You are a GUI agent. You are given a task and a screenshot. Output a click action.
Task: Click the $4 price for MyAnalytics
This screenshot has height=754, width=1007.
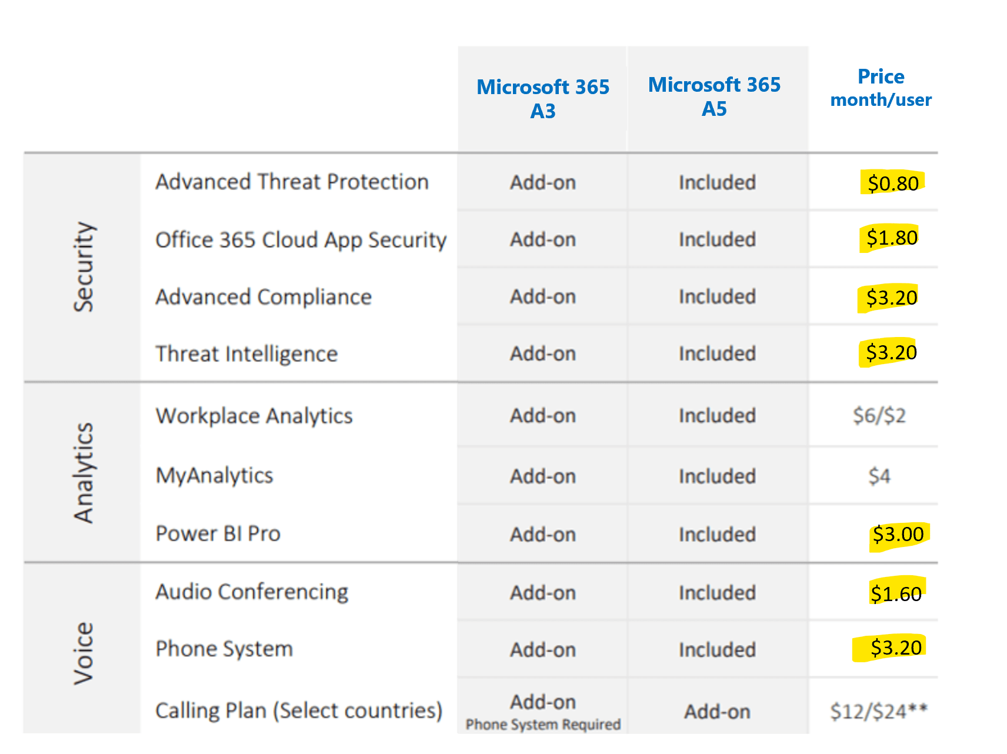click(879, 476)
